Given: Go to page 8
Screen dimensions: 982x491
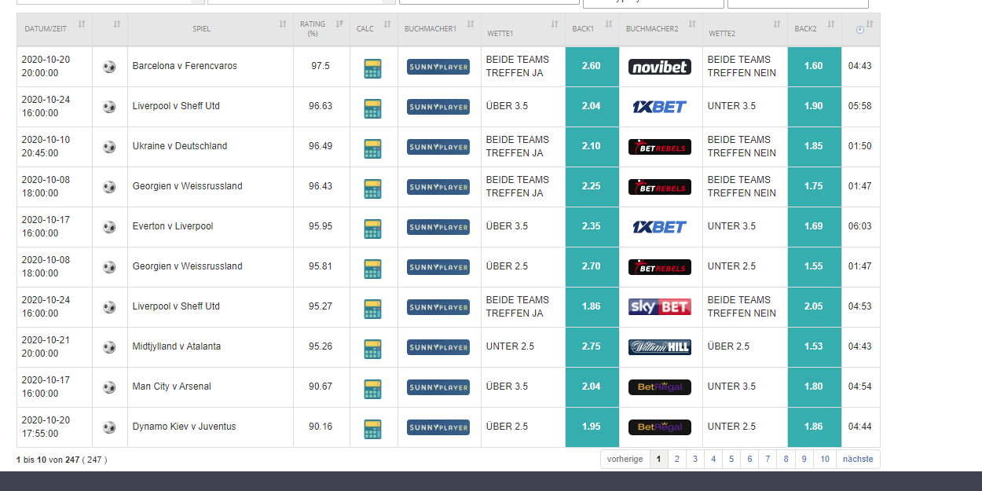Looking at the screenshot, I should (786, 459).
